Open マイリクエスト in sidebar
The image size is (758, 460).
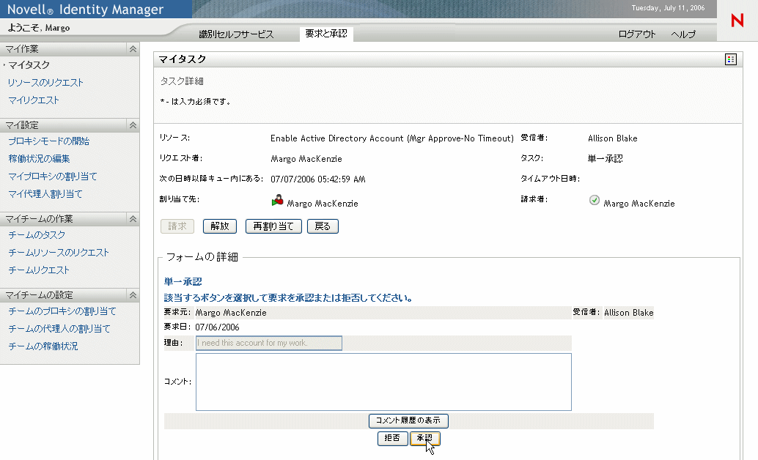[x=34, y=100]
